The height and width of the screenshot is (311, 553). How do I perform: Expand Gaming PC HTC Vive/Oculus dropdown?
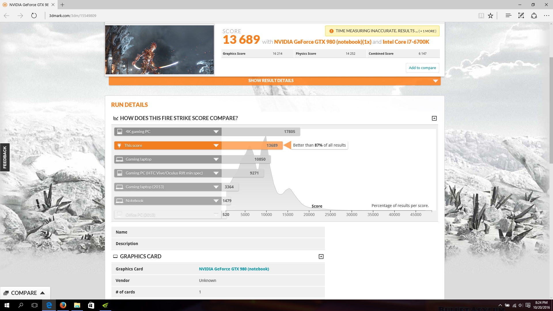coord(216,173)
